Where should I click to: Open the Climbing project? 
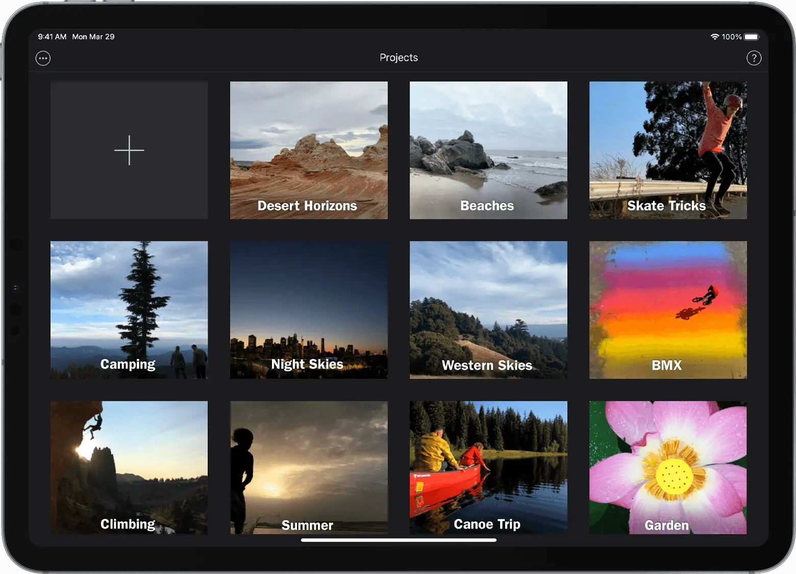click(x=129, y=468)
